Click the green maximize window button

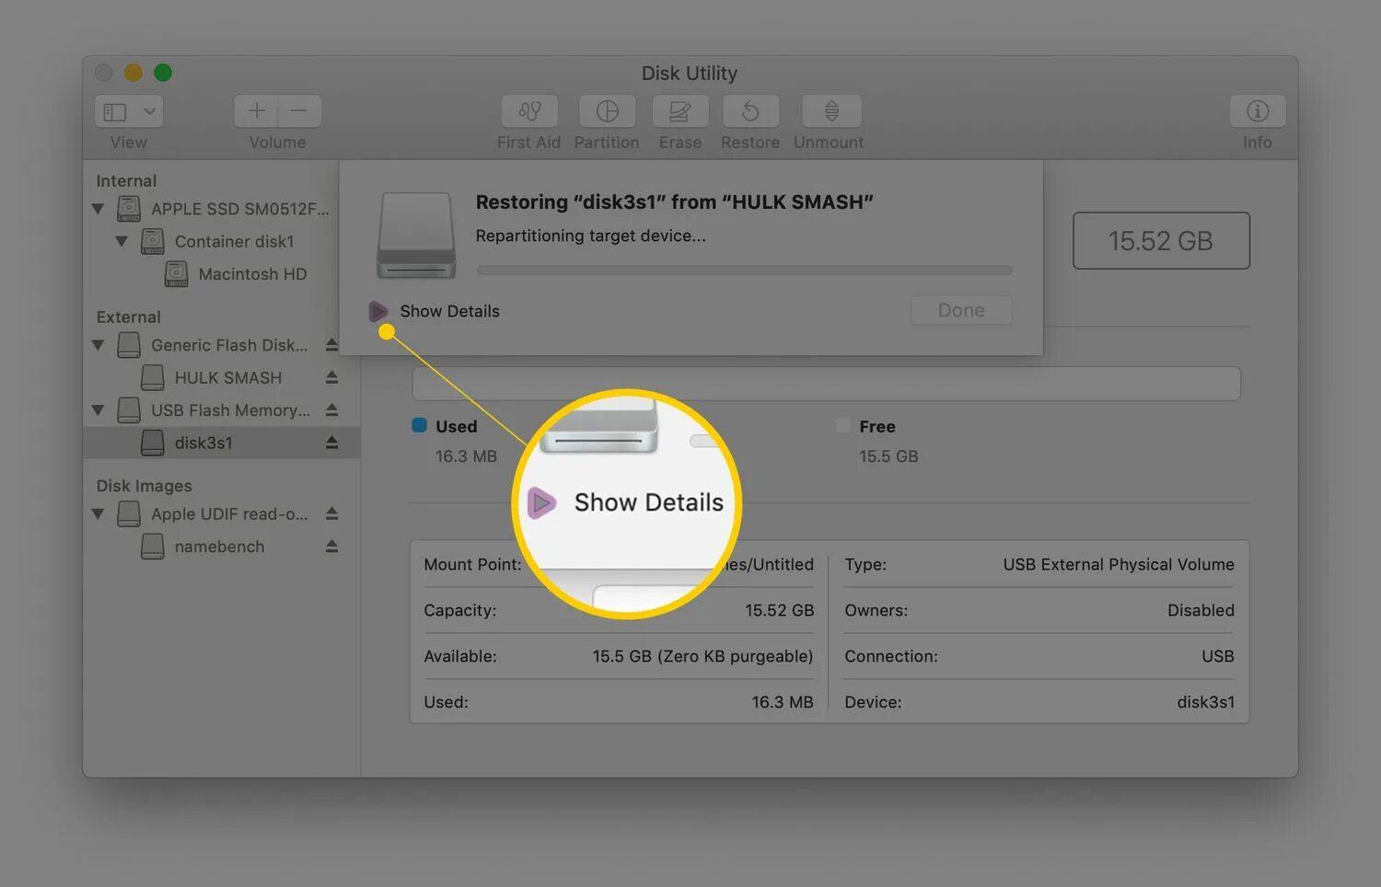coord(163,73)
